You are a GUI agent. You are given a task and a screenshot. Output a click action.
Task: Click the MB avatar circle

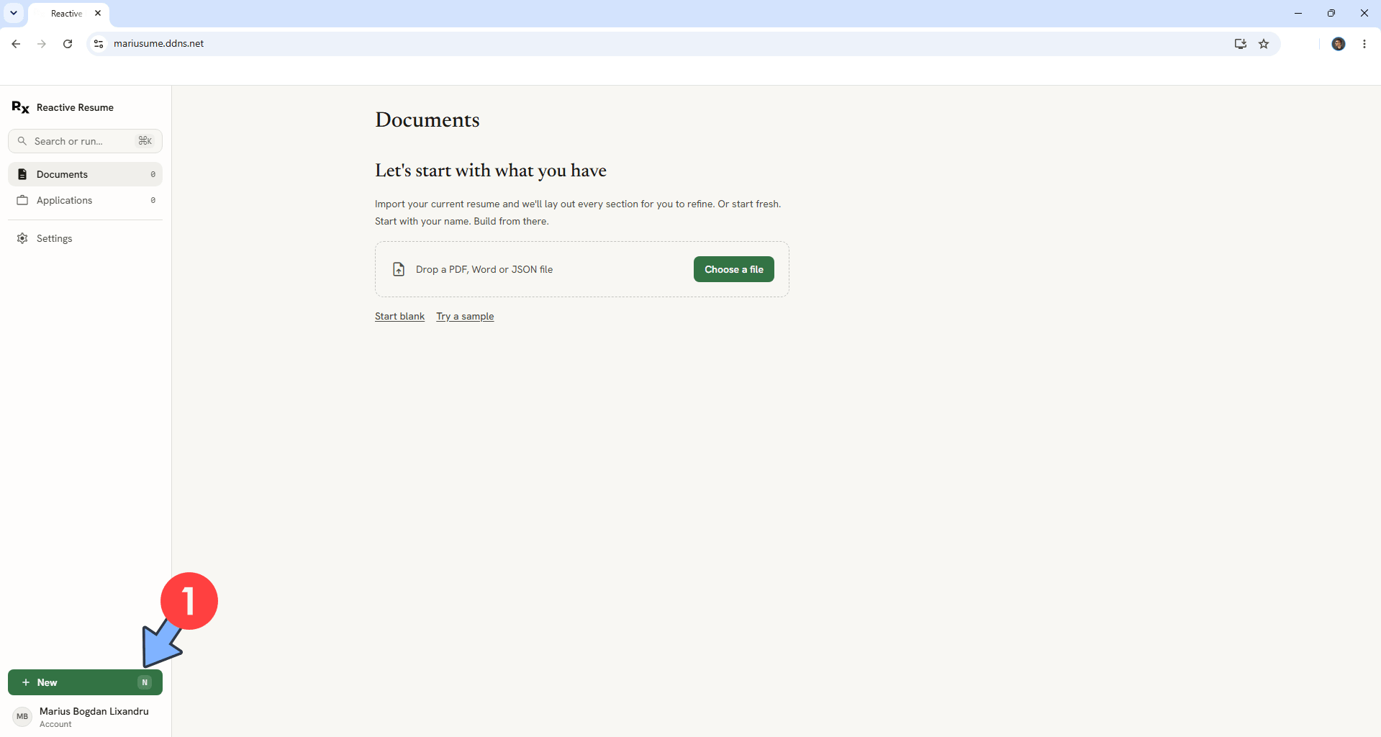(x=22, y=717)
